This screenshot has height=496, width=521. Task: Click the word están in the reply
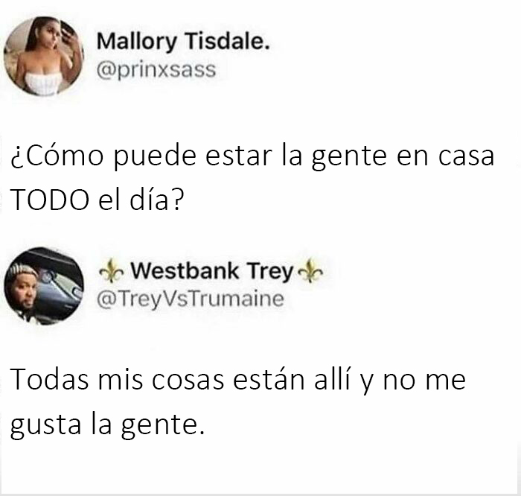point(269,378)
